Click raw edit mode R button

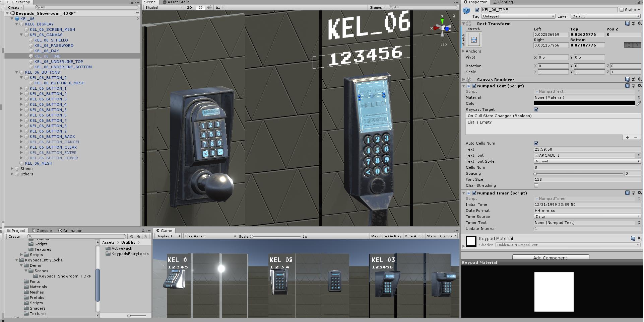637,45
